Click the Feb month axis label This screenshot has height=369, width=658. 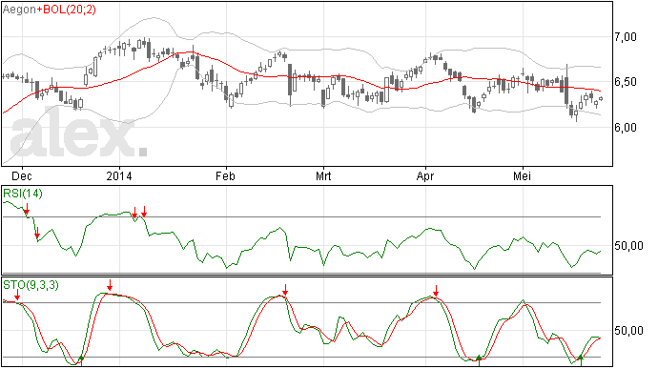[225, 176]
